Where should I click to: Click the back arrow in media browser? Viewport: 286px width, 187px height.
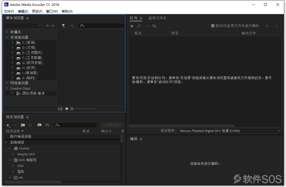pos(48,26)
